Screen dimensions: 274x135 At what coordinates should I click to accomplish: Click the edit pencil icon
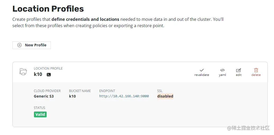point(238,70)
